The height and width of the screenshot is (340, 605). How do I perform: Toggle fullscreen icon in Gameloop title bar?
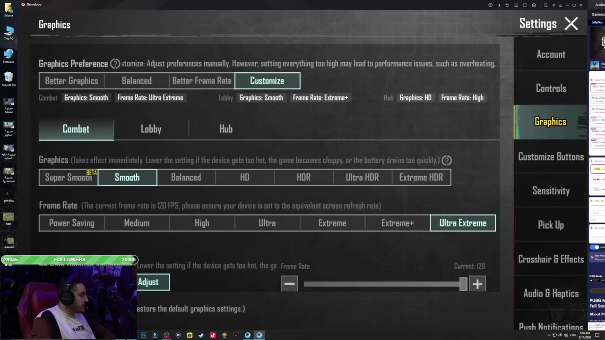click(x=525, y=5)
